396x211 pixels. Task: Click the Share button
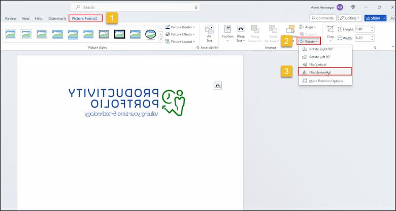(375, 18)
